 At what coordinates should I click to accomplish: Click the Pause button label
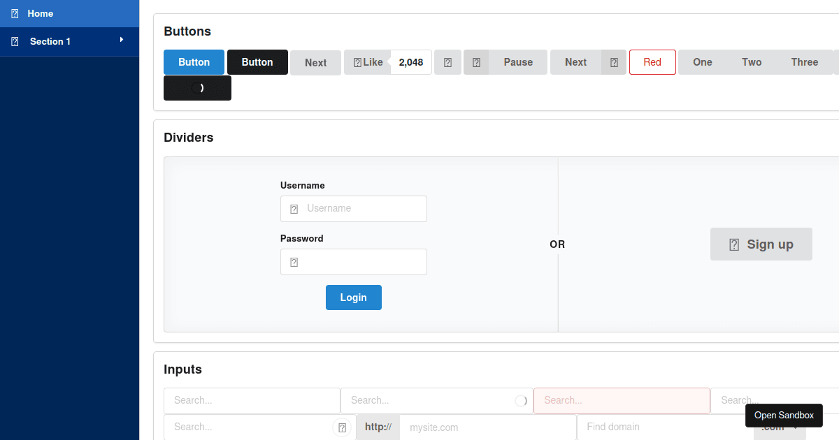[x=518, y=62]
